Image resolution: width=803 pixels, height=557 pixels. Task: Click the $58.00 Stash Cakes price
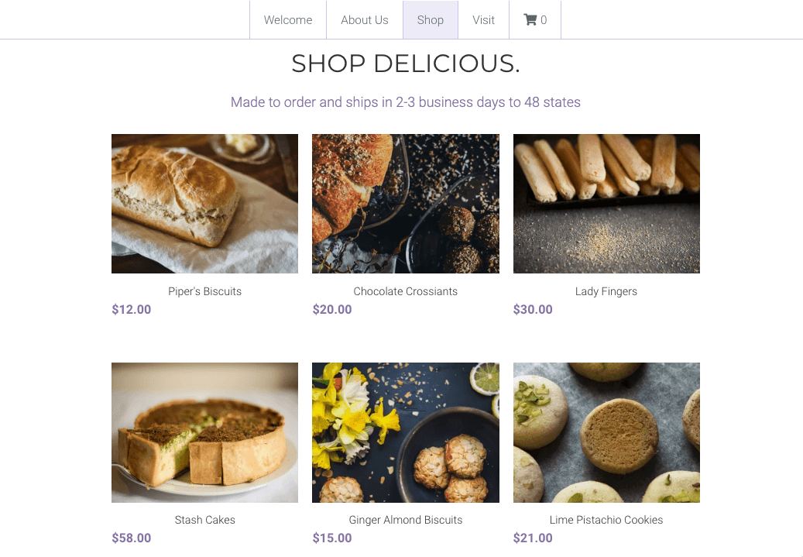[132, 538]
